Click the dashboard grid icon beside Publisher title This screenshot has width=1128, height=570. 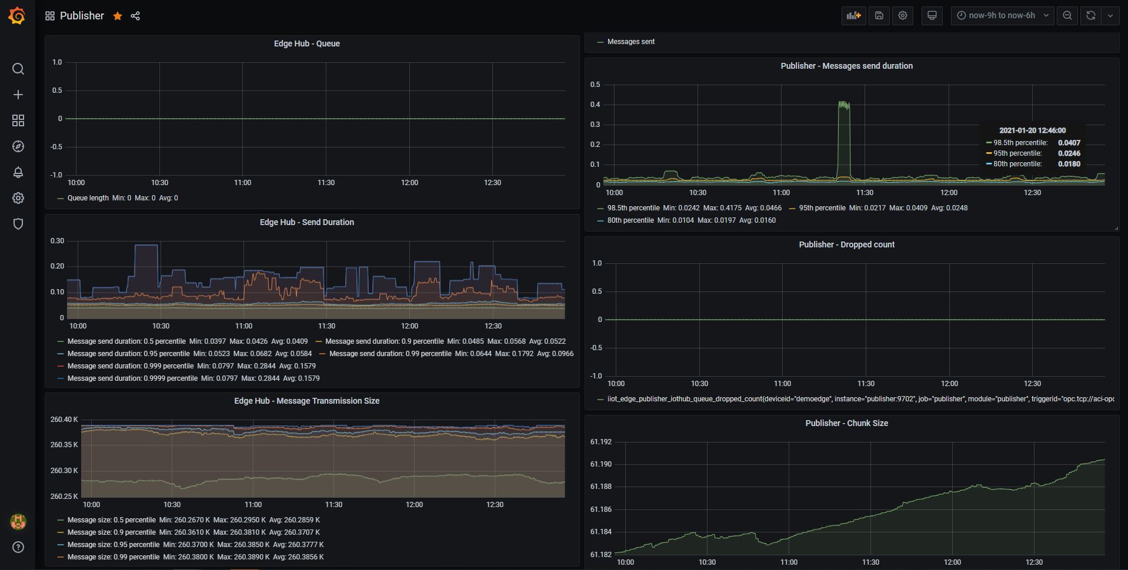pyautogui.click(x=50, y=16)
